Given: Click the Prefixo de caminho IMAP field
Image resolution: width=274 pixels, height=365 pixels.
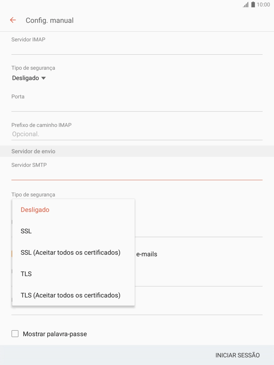Looking at the screenshot, I should 137,134.
